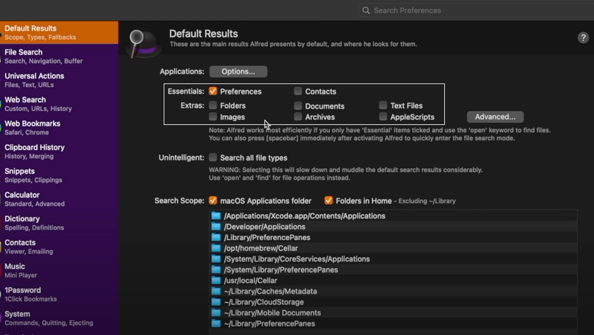Image resolution: width=594 pixels, height=335 pixels.
Task: Click folder icon for ~/Library/CloudStorage
Action: click(216, 302)
